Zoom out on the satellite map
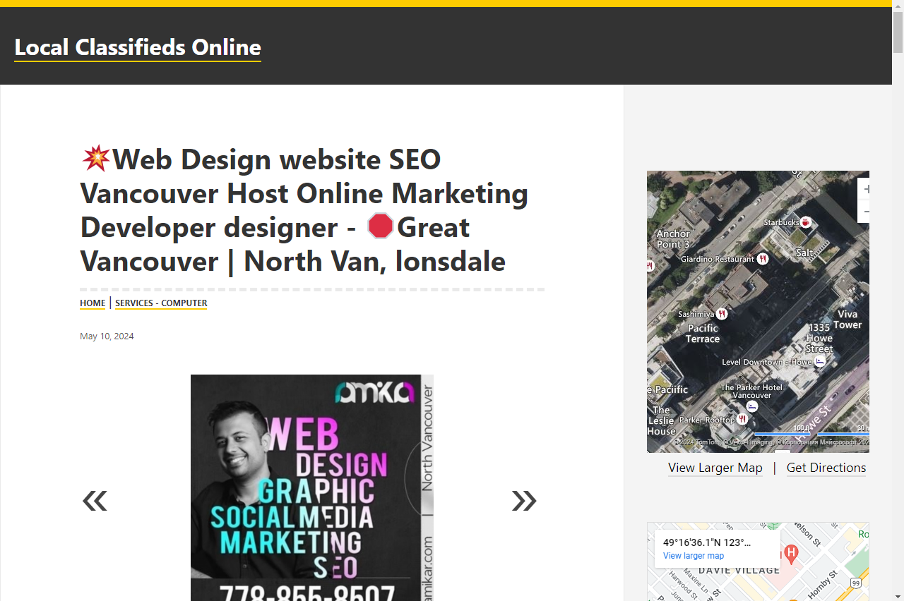Viewport: 904px width, 601px height. click(x=864, y=212)
